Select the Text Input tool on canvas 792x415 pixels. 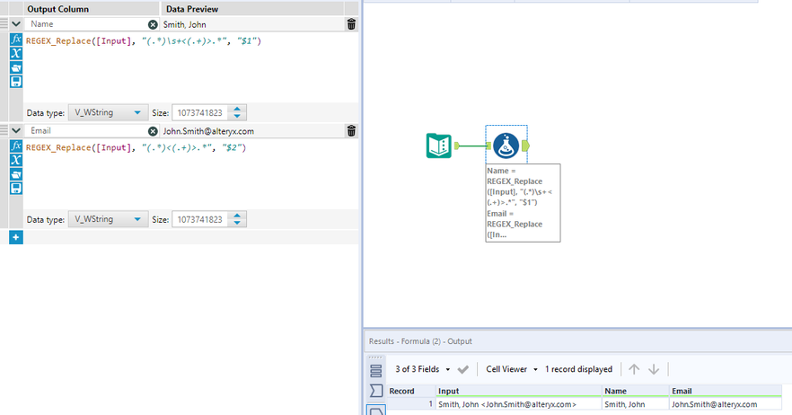[438, 146]
